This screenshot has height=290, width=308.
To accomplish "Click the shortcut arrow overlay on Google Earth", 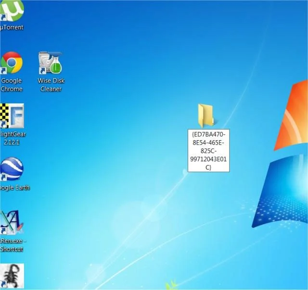I will [x=4, y=178].
